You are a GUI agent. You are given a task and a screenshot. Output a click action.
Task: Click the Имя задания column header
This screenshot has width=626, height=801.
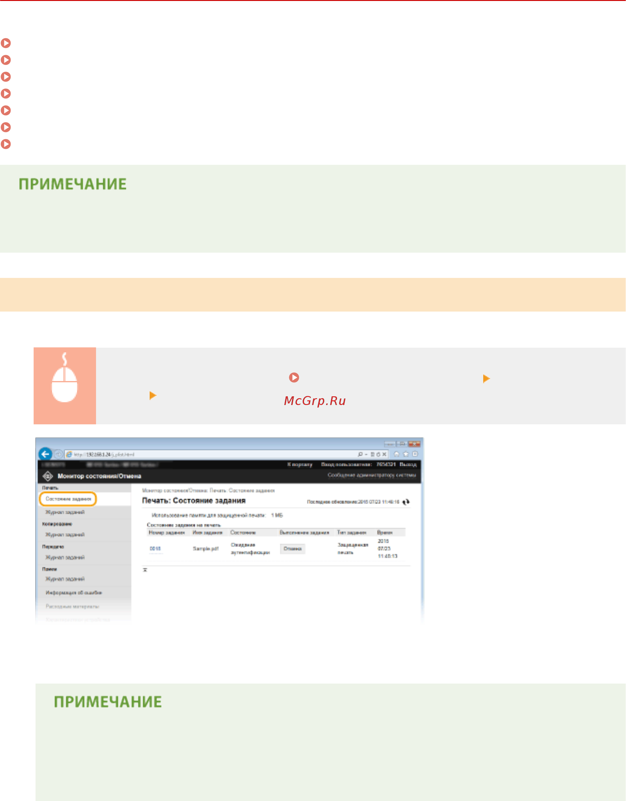208,532
